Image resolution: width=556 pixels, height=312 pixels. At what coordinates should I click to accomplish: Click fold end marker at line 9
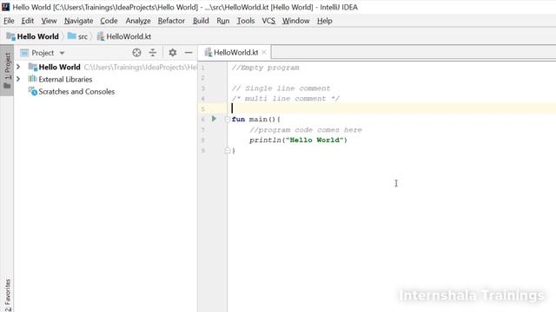(x=228, y=151)
